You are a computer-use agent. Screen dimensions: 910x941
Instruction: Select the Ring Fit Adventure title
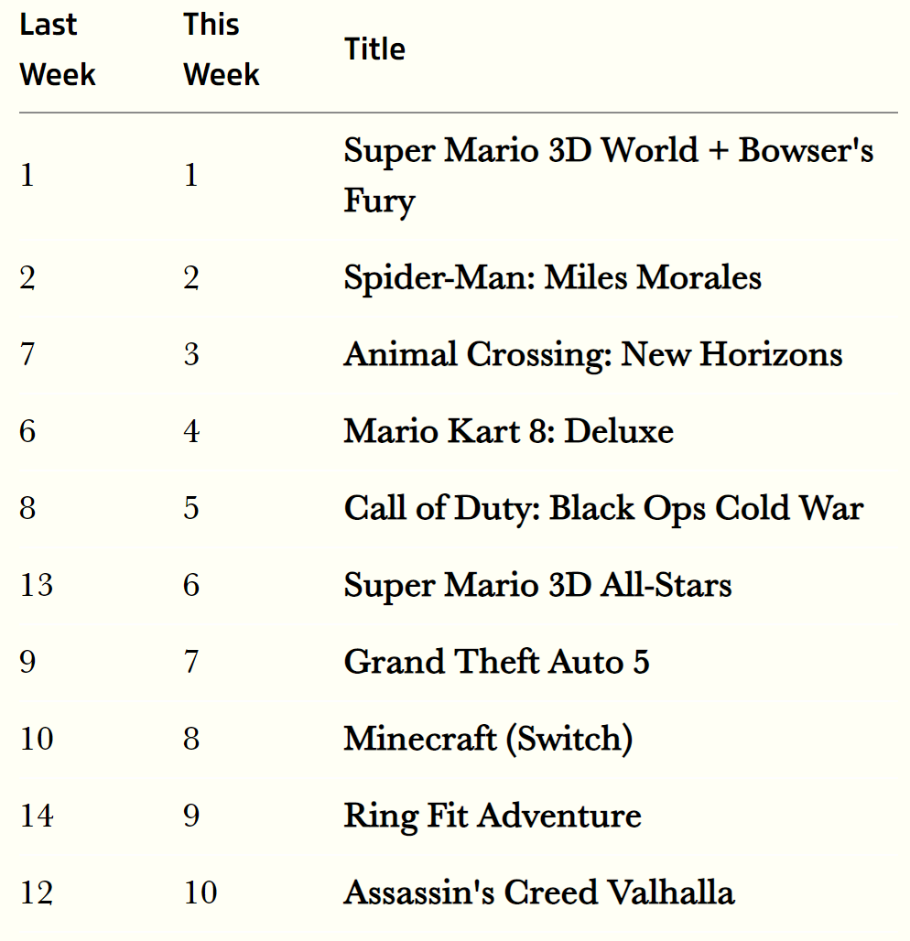493,816
